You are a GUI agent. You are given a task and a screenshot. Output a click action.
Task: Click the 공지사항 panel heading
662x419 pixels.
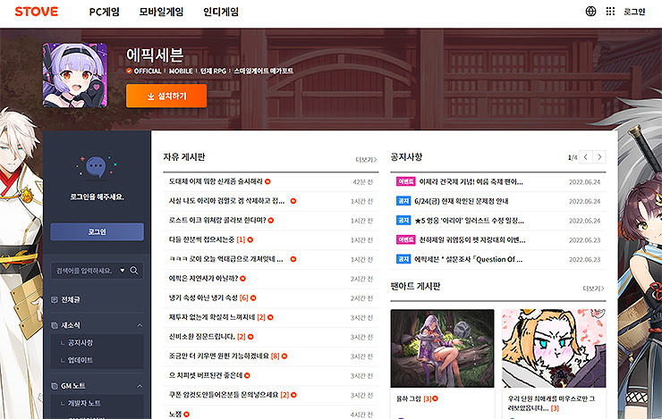point(406,157)
